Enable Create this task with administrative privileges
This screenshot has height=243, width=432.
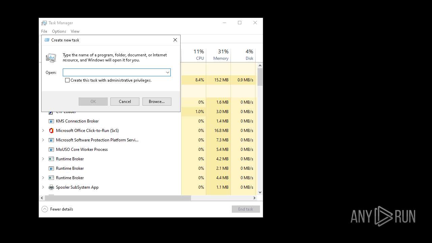point(67,80)
